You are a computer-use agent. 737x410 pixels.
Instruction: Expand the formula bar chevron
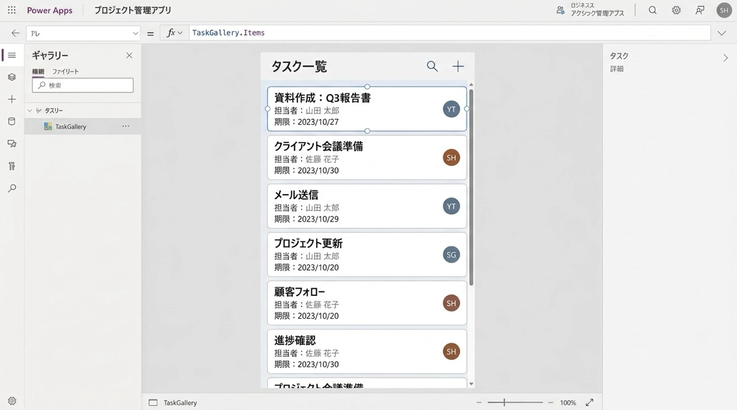click(x=722, y=33)
